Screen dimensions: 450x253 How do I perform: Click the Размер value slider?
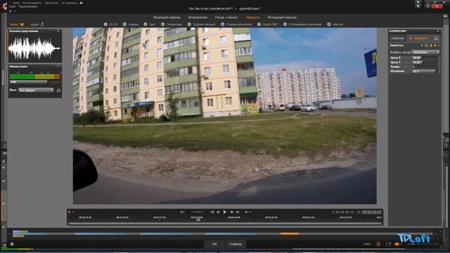tap(425, 67)
